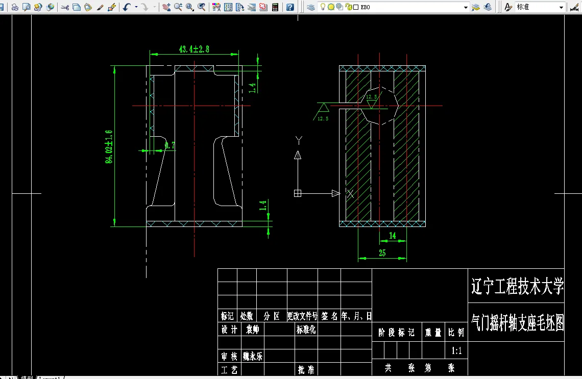Activate Zoom Realtime magnifier tool
Screen dimensions: 582x379
178,7
